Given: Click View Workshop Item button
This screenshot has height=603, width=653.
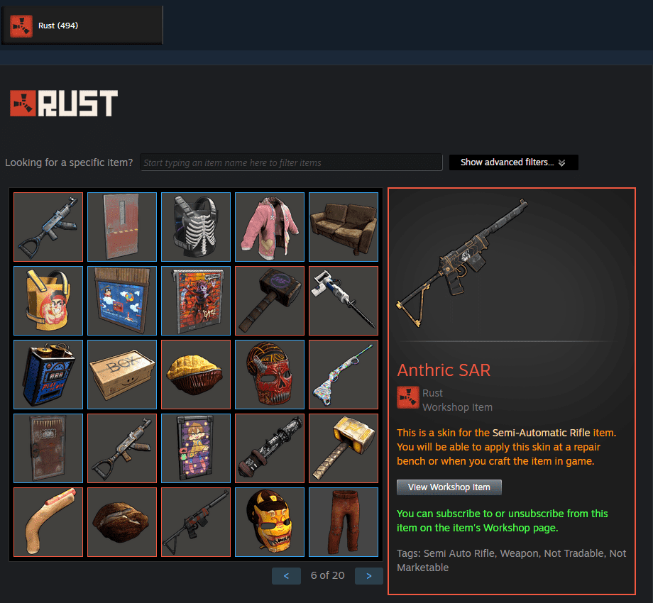Looking at the screenshot, I should click(449, 487).
